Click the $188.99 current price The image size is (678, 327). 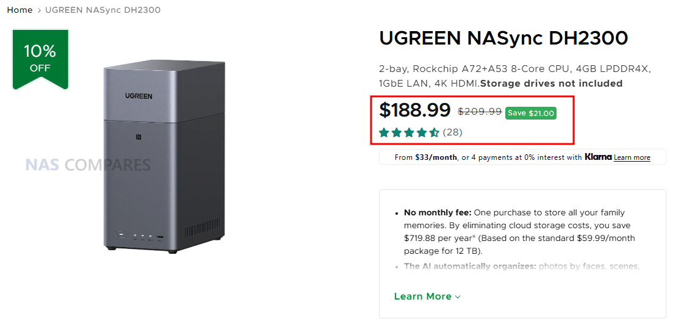[415, 110]
